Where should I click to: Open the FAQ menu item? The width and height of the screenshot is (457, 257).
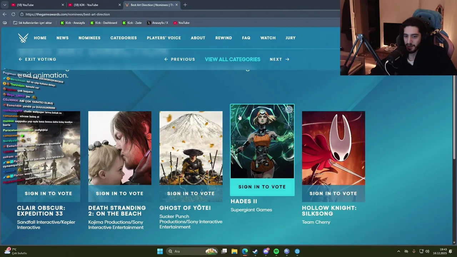pyautogui.click(x=246, y=38)
